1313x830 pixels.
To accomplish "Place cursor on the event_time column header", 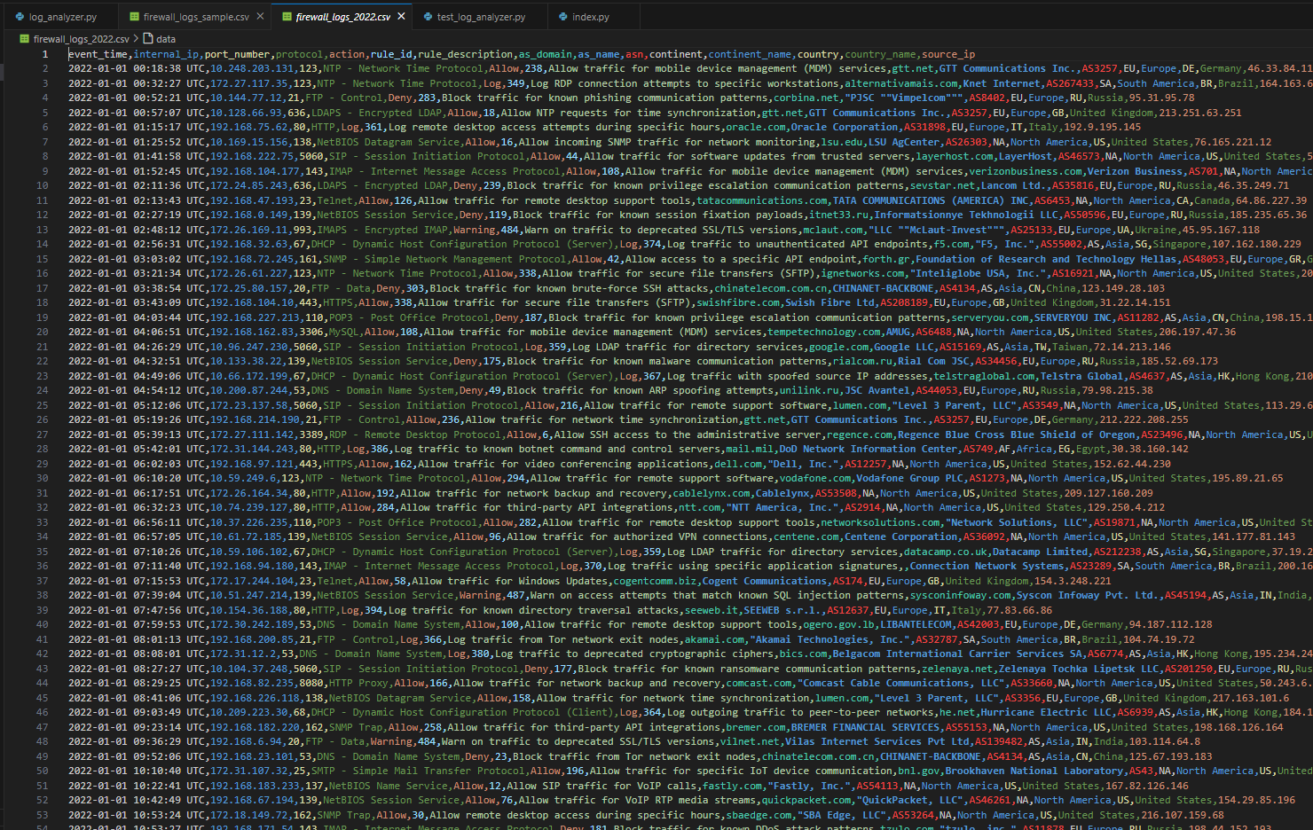I will pos(96,53).
